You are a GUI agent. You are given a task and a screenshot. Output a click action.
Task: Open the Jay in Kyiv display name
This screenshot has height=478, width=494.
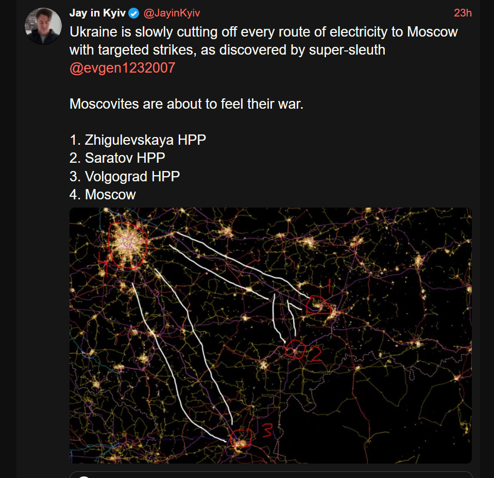pos(97,13)
